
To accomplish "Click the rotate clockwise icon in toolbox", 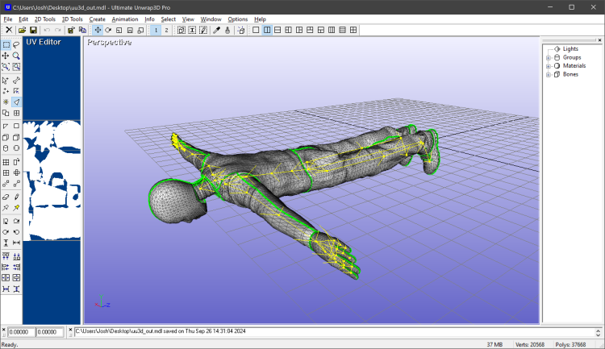I will (6, 232).
